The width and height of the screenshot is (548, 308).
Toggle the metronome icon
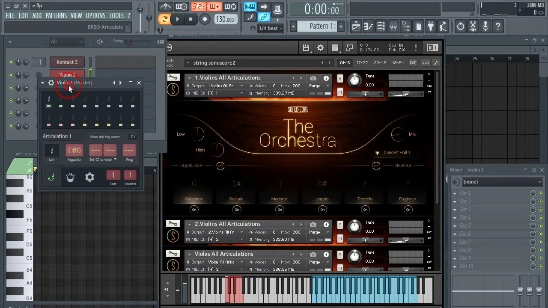click(x=165, y=6)
